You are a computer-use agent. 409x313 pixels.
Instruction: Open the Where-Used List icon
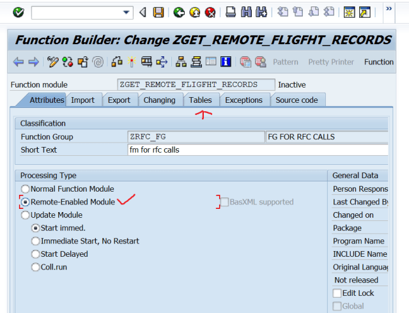point(162,62)
